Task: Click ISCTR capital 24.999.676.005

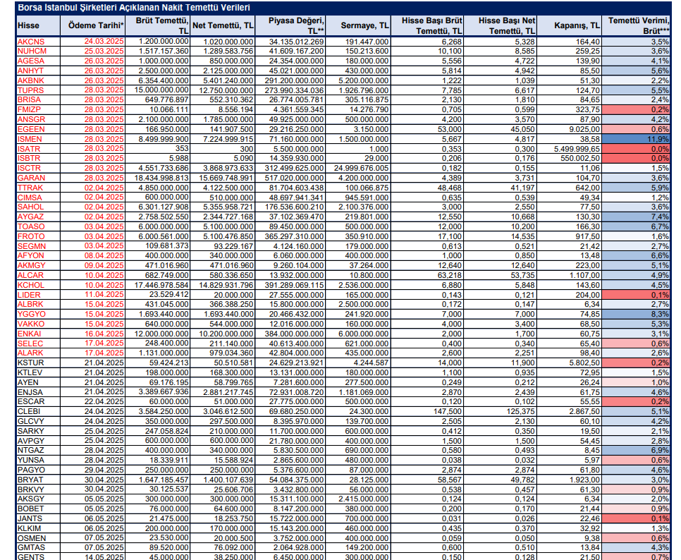Action: point(362,168)
